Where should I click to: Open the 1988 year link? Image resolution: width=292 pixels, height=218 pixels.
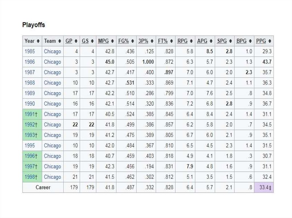[x=30, y=83]
